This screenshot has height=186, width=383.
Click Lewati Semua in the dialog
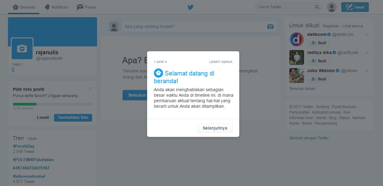(221, 62)
